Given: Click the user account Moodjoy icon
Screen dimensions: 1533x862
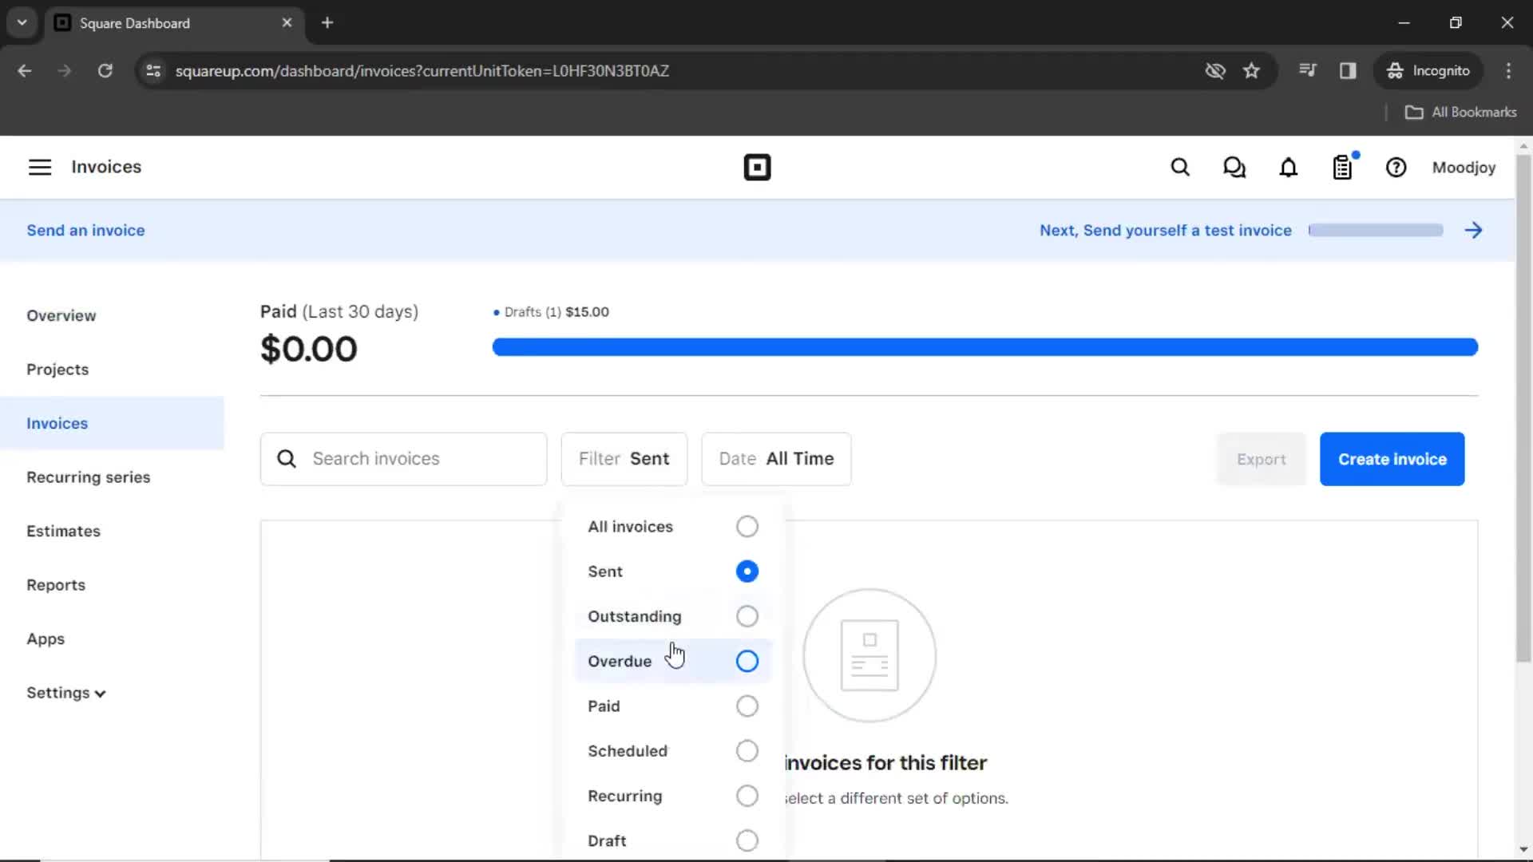Looking at the screenshot, I should click(1466, 168).
